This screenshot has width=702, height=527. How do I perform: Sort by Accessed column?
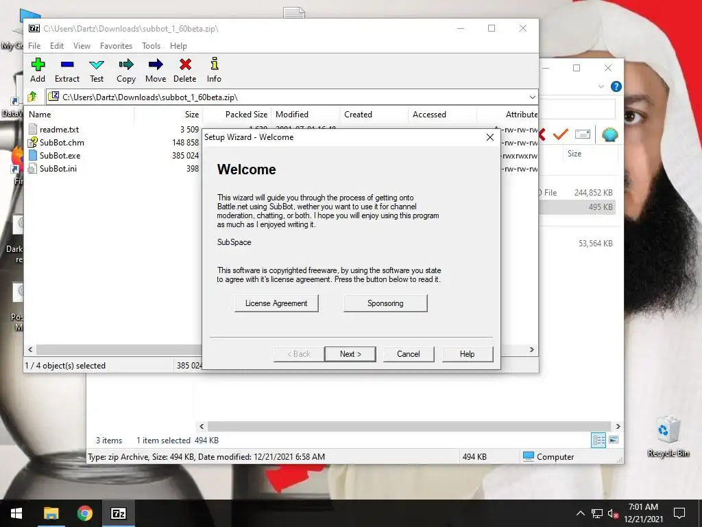pos(442,115)
